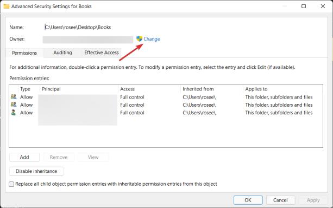Viewport: 333px width, 208px height.
Task: Select the first permission entry's Allow text
Action: coord(26,97)
